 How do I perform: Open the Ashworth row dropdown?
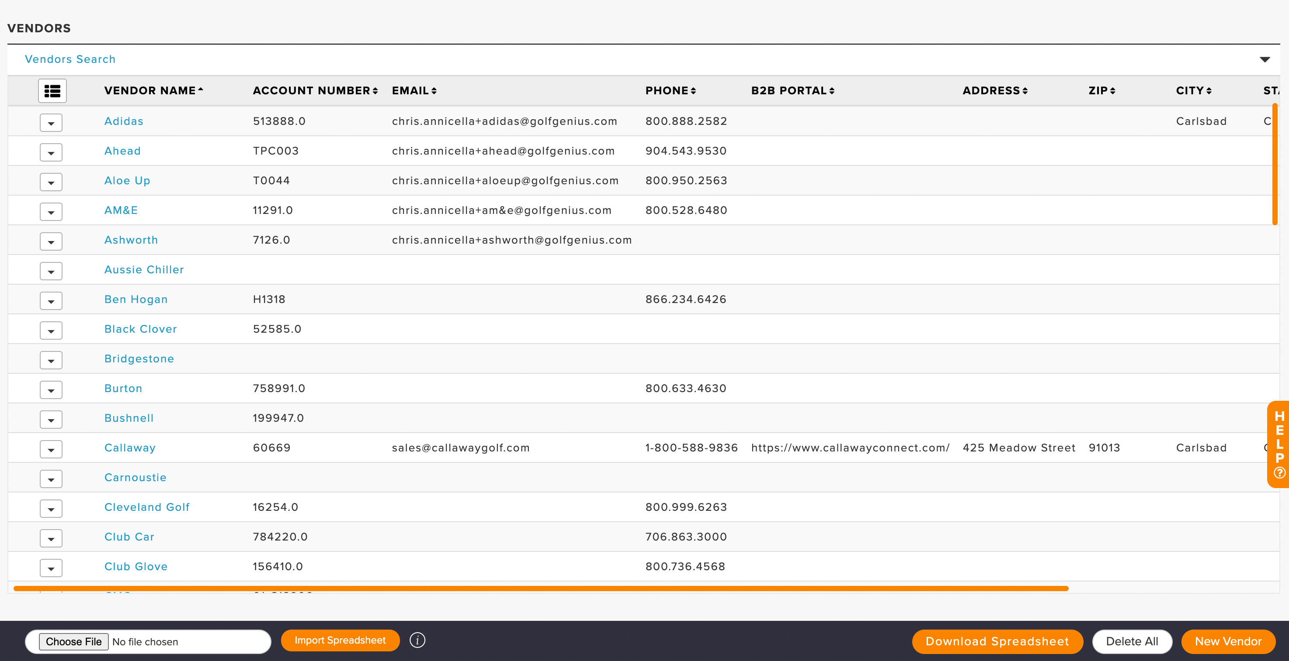pyautogui.click(x=51, y=241)
